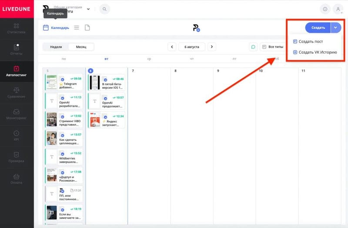
Task: Select day 6 highlighted date circle
Action: pos(90,71)
